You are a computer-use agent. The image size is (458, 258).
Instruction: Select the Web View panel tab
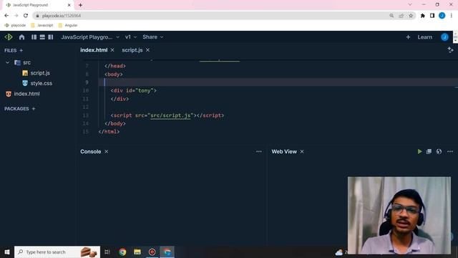[284, 151]
